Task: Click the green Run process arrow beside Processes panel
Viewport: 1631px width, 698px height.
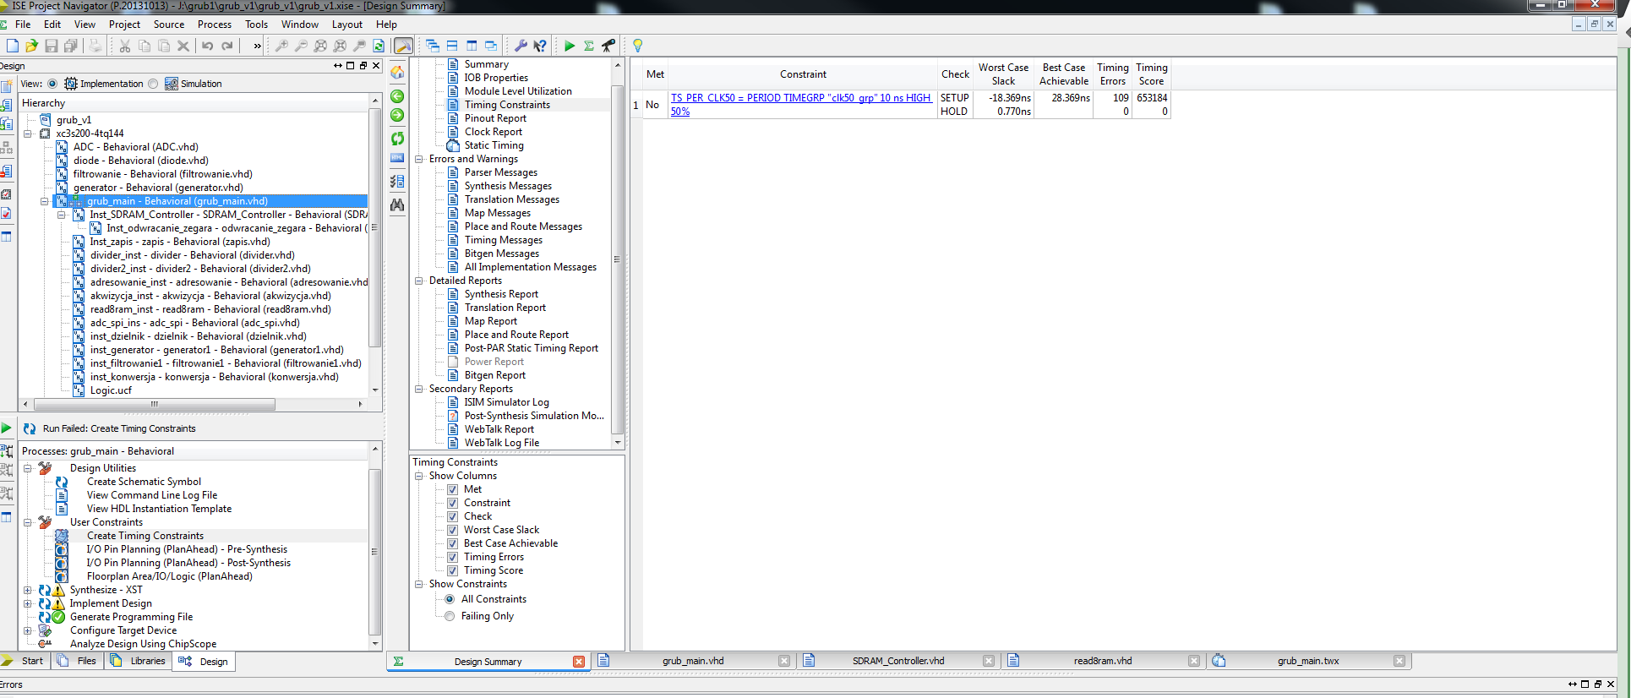Action: pos(6,428)
